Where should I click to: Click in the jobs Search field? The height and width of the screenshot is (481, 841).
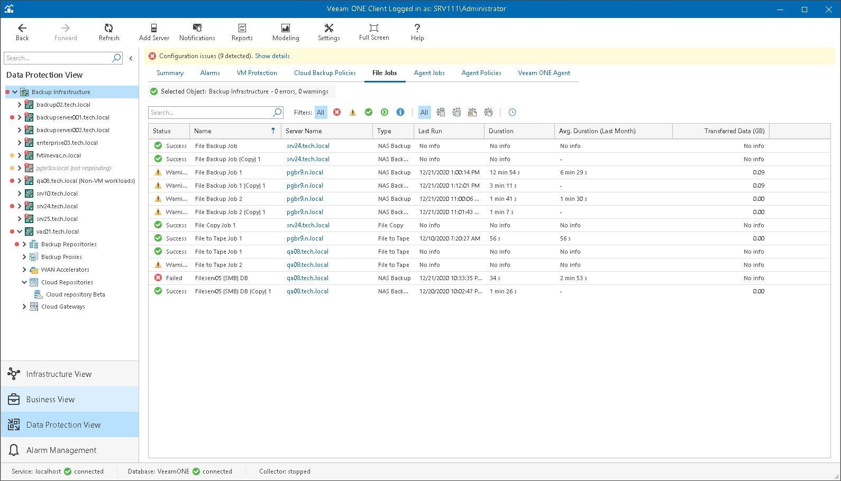point(210,112)
